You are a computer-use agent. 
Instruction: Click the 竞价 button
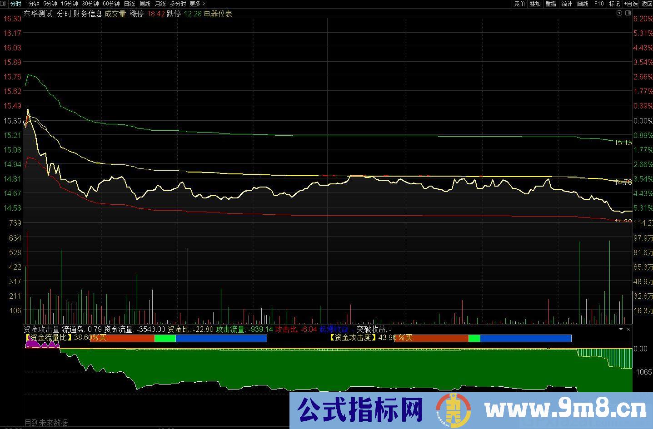[519, 4]
